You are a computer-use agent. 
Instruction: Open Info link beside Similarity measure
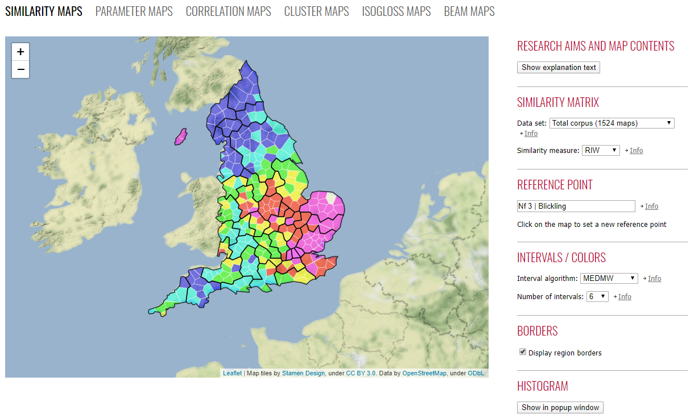(x=636, y=150)
